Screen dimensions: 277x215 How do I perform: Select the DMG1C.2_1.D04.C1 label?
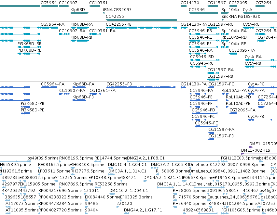pyautogui.click(x=129, y=191)
